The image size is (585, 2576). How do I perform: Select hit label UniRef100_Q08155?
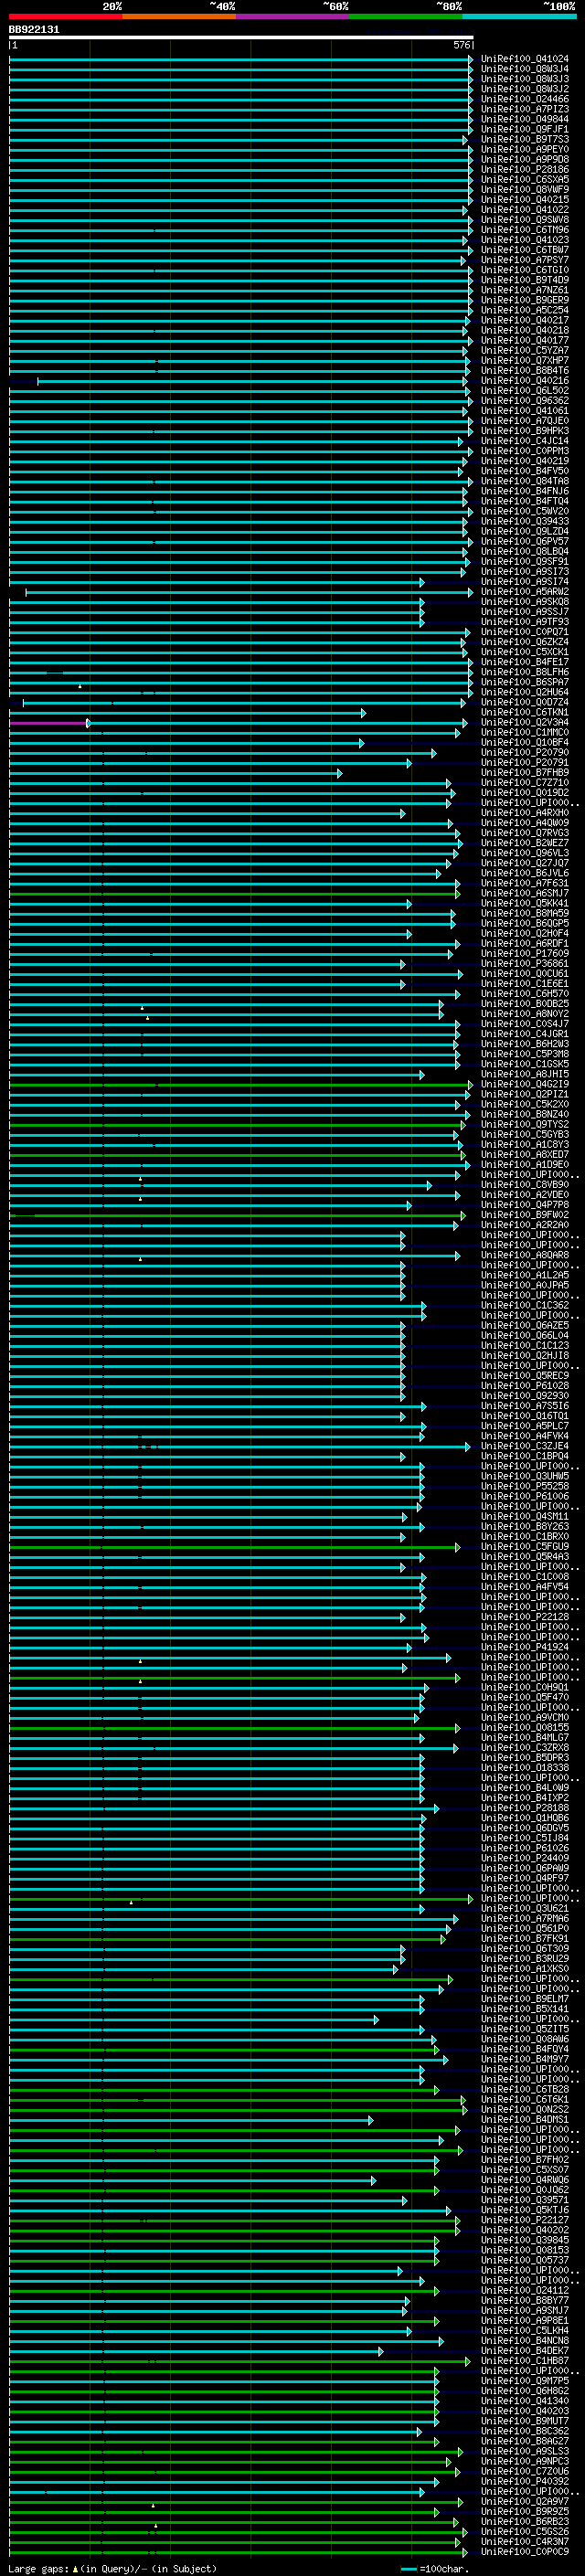(525, 1727)
